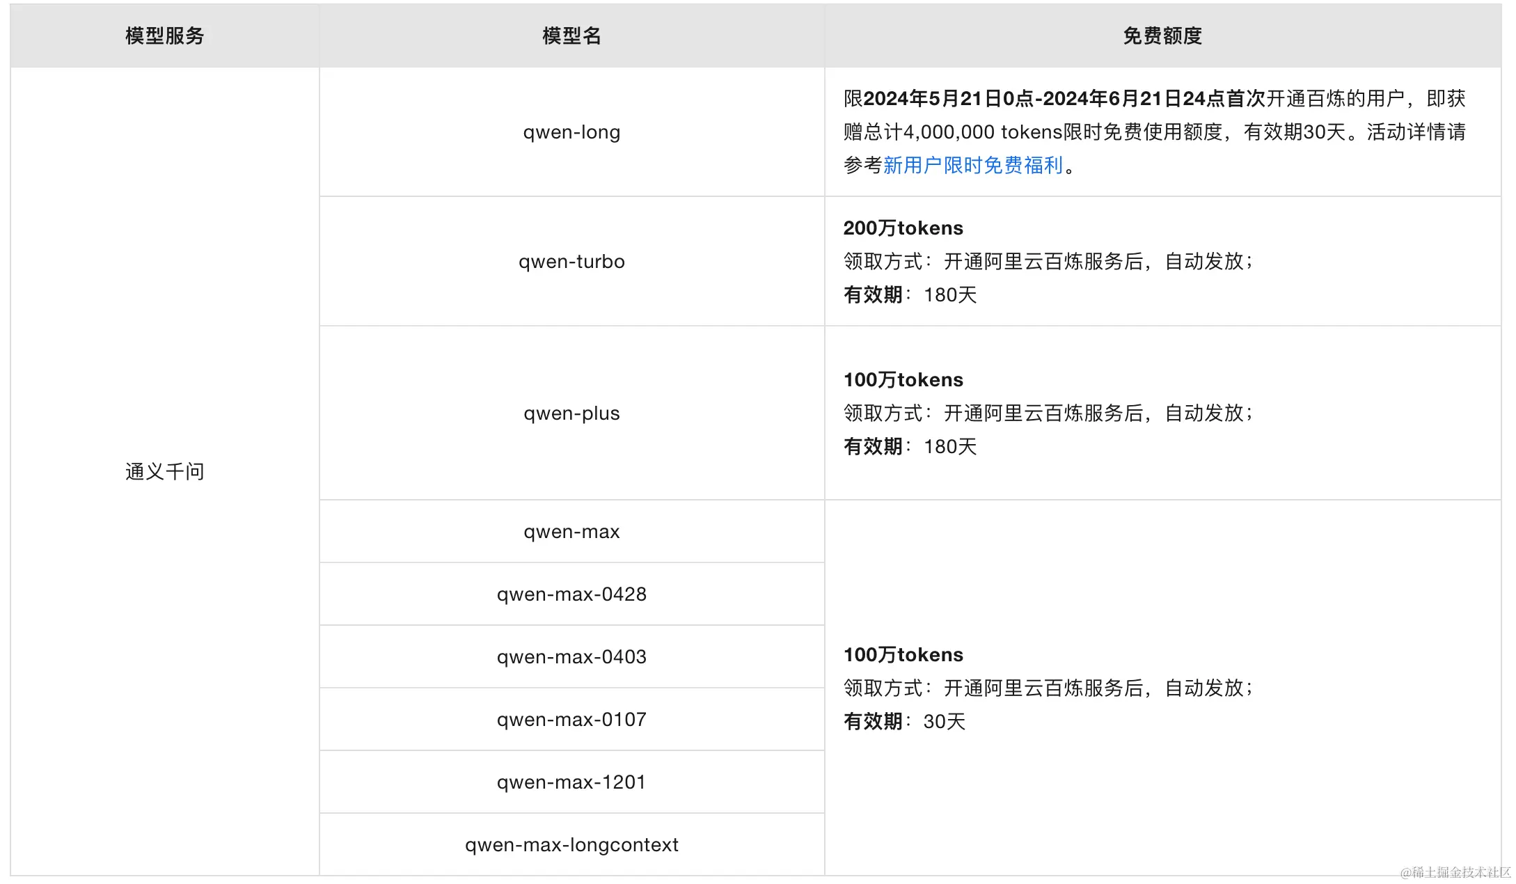Select the qwen-plus model cell
This screenshot has width=1516, height=884.
(x=571, y=413)
